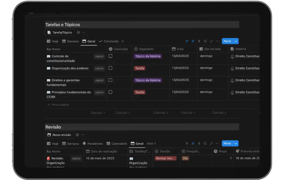Image resolution: width=284 pixels, height=180 pixels.
Task: Search the Revisão database
Action: (x=205, y=143)
